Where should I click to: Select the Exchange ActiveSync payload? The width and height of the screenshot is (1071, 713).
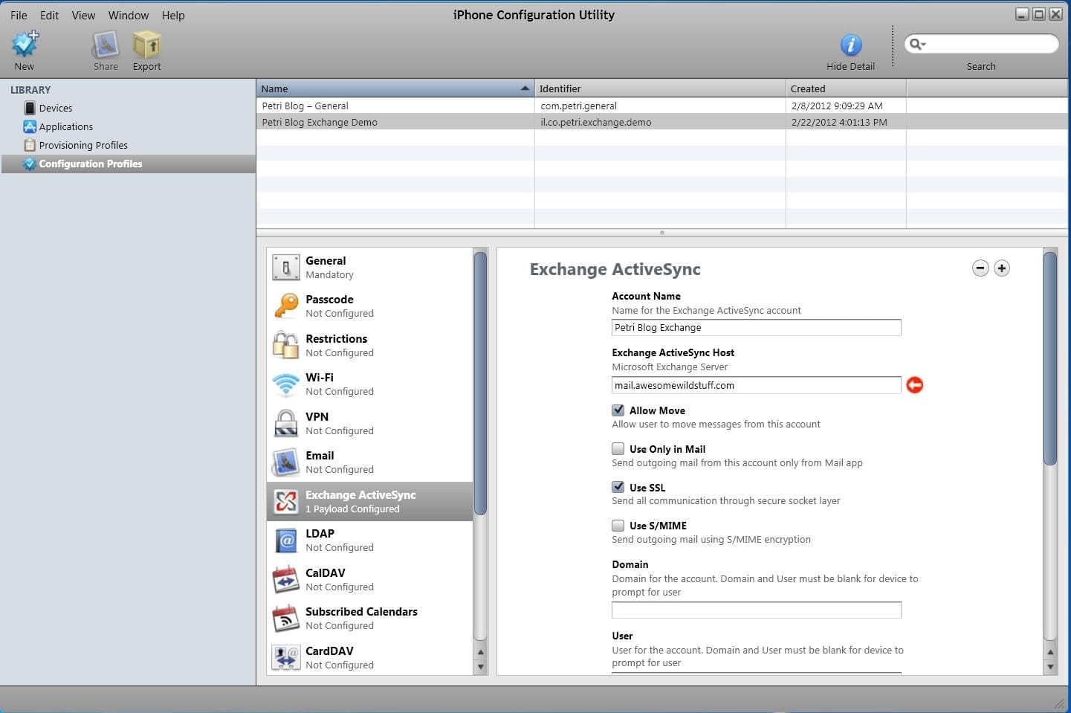point(369,501)
